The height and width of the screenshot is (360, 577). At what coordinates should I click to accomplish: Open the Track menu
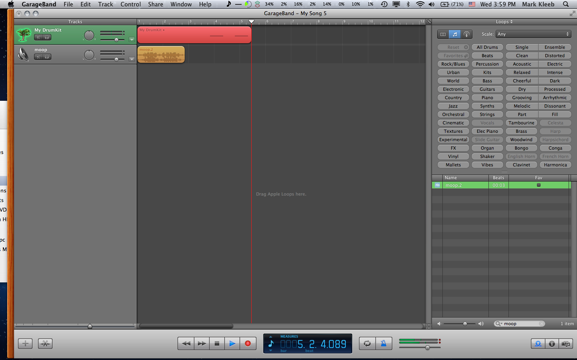[x=105, y=4]
